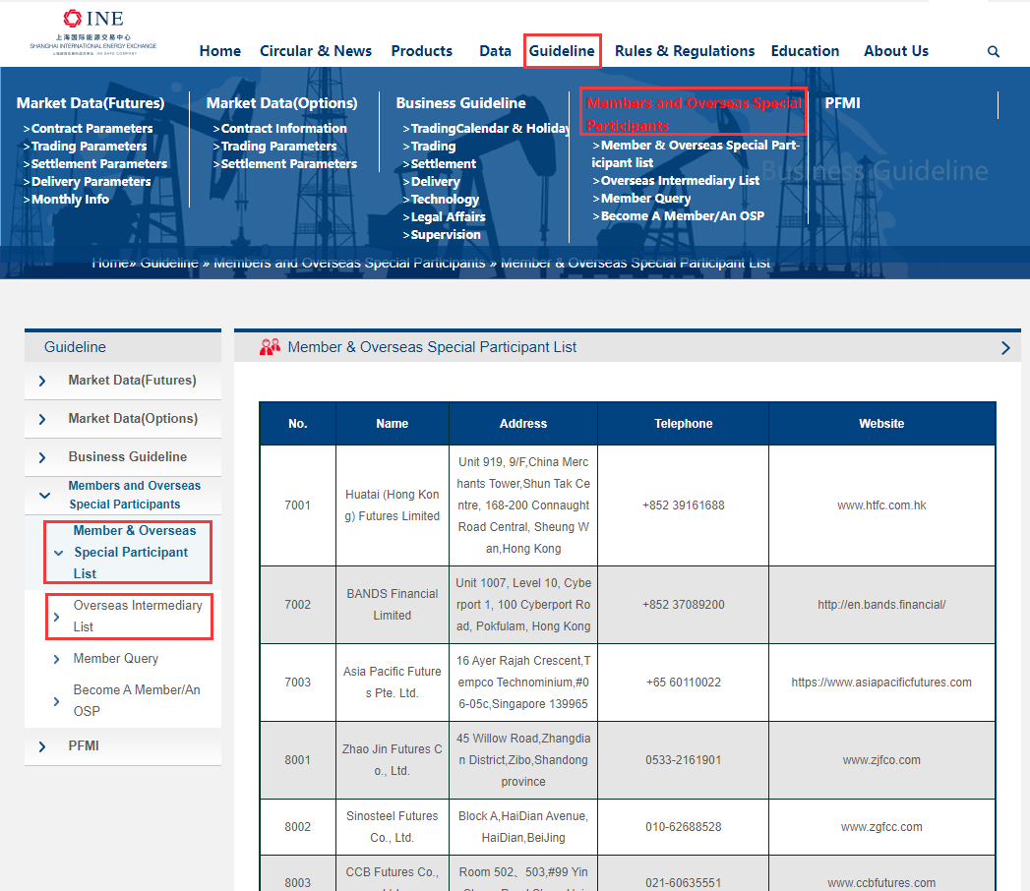Open TradingCalendar & Holiday link
This screenshot has height=891, width=1030.
click(489, 129)
